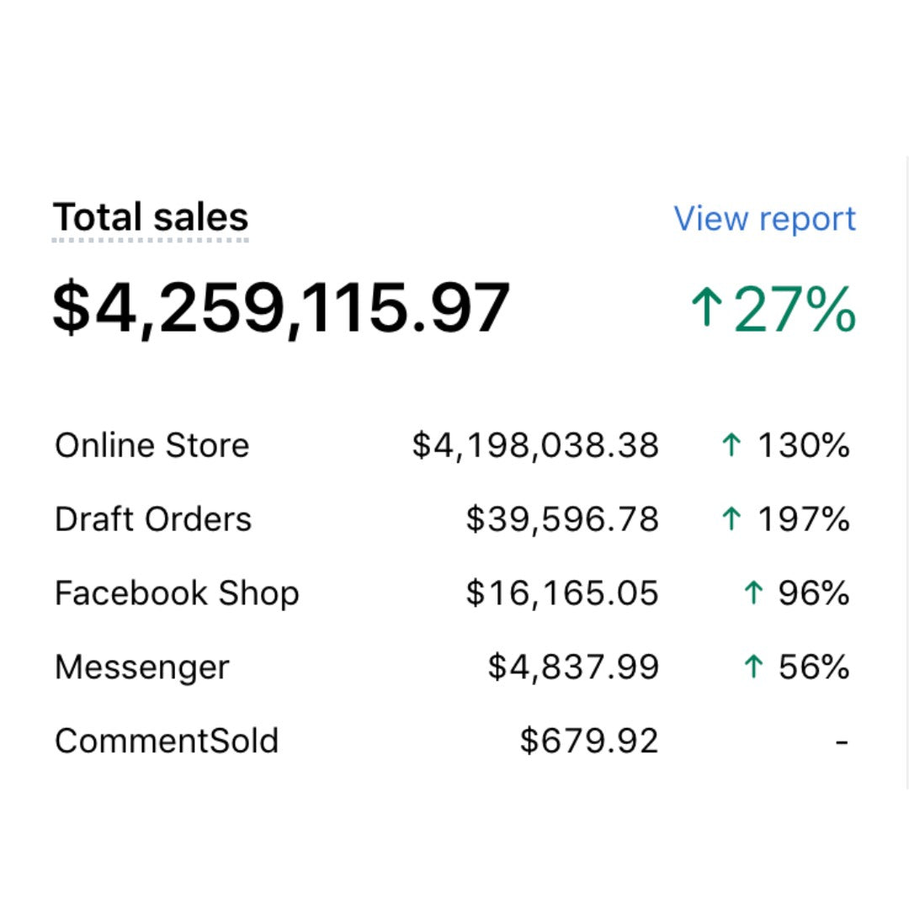Click the Facebook Shop amount $16,165.05
Screen dimensions: 909x909
click(x=562, y=593)
